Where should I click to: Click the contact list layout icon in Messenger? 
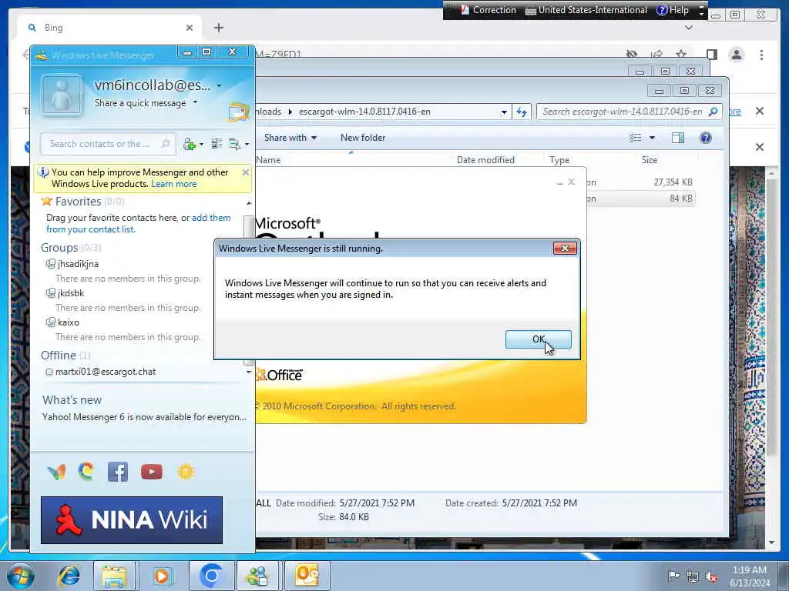(x=217, y=144)
